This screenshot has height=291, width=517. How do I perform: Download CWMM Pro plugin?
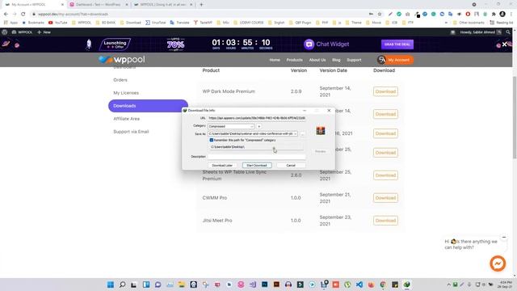[x=385, y=197]
